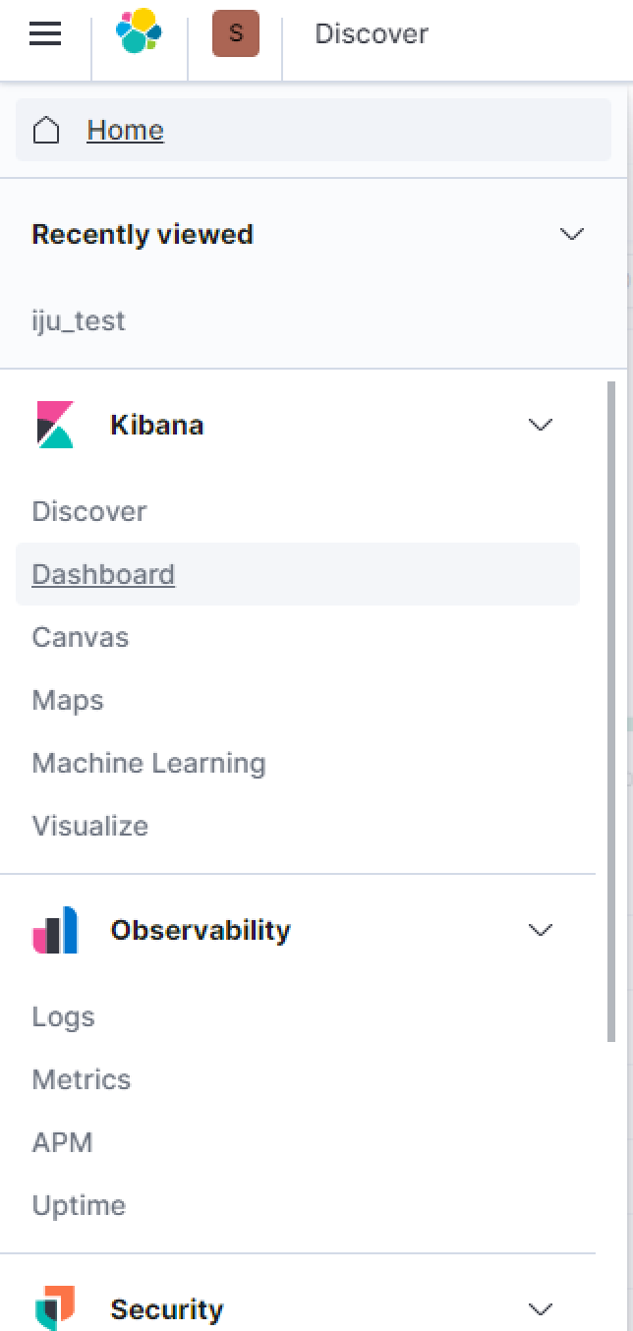Click the Home house icon

[46, 131]
